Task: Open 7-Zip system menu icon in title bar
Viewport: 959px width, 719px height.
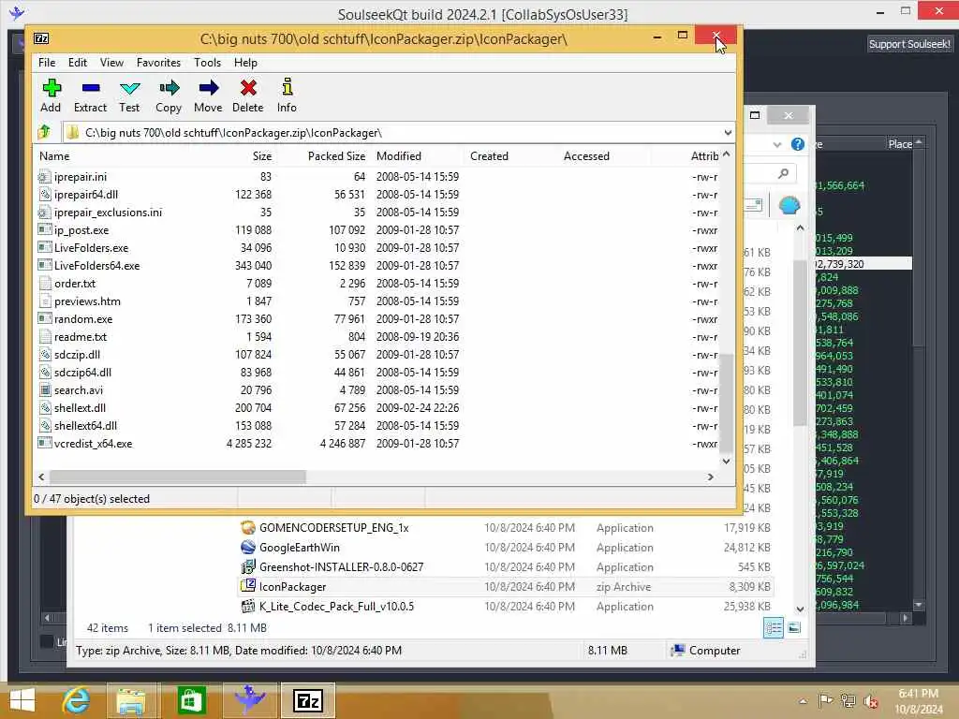Action: point(41,38)
